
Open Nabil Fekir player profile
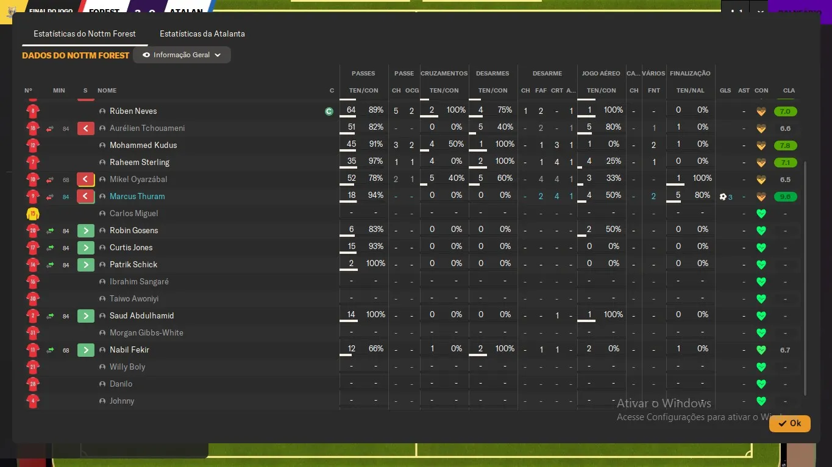point(129,350)
